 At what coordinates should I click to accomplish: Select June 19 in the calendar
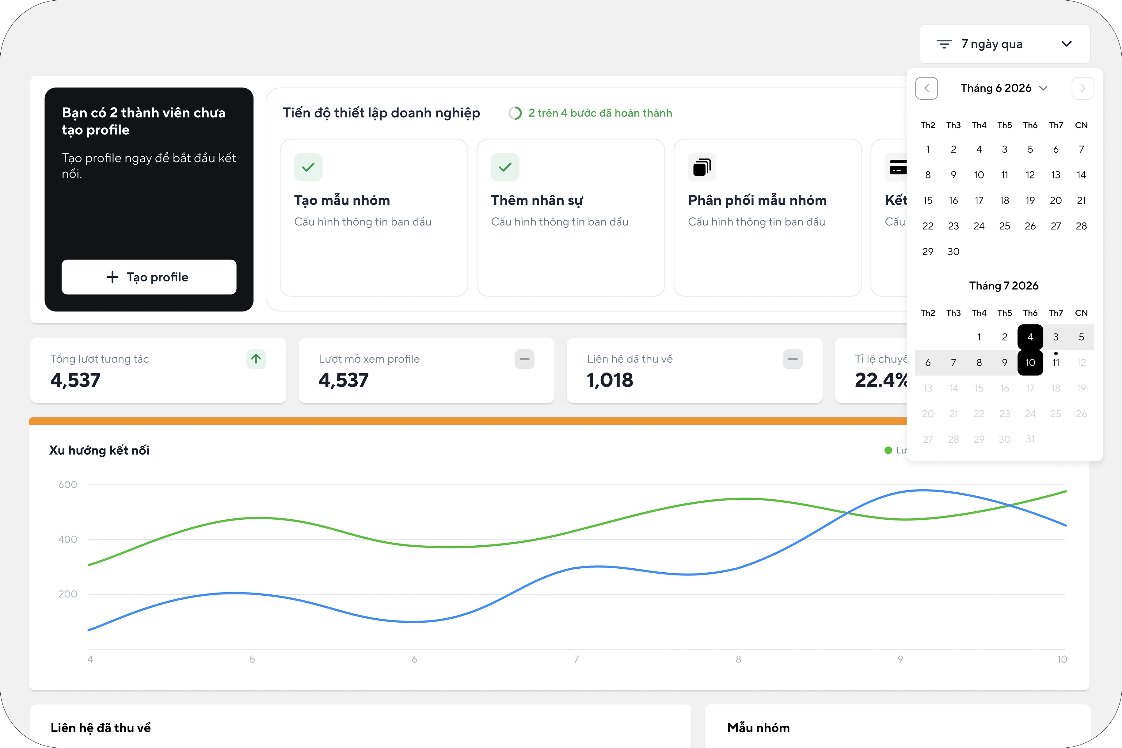click(x=1030, y=200)
